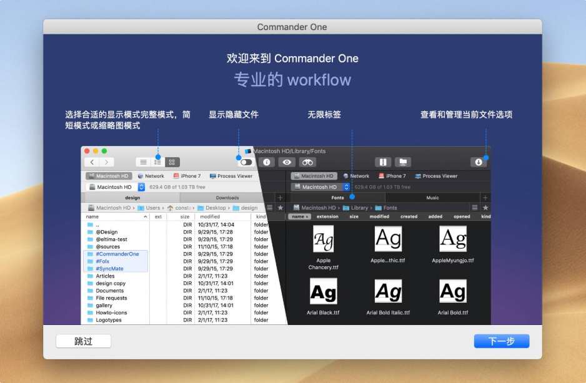Open Macintosh HD drive dropdown in light pane
Image resolution: width=586 pixels, height=383 pixels.
click(115, 187)
